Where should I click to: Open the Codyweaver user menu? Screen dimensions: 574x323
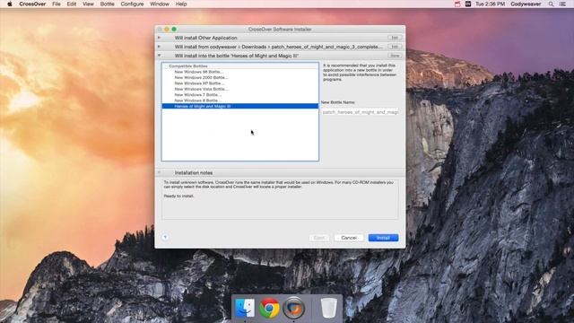(526, 4)
